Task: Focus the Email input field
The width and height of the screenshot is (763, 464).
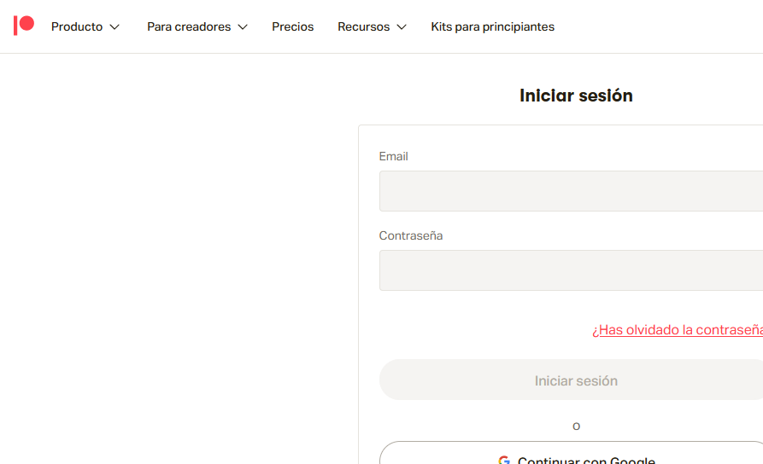Action: [x=571, y=191]
